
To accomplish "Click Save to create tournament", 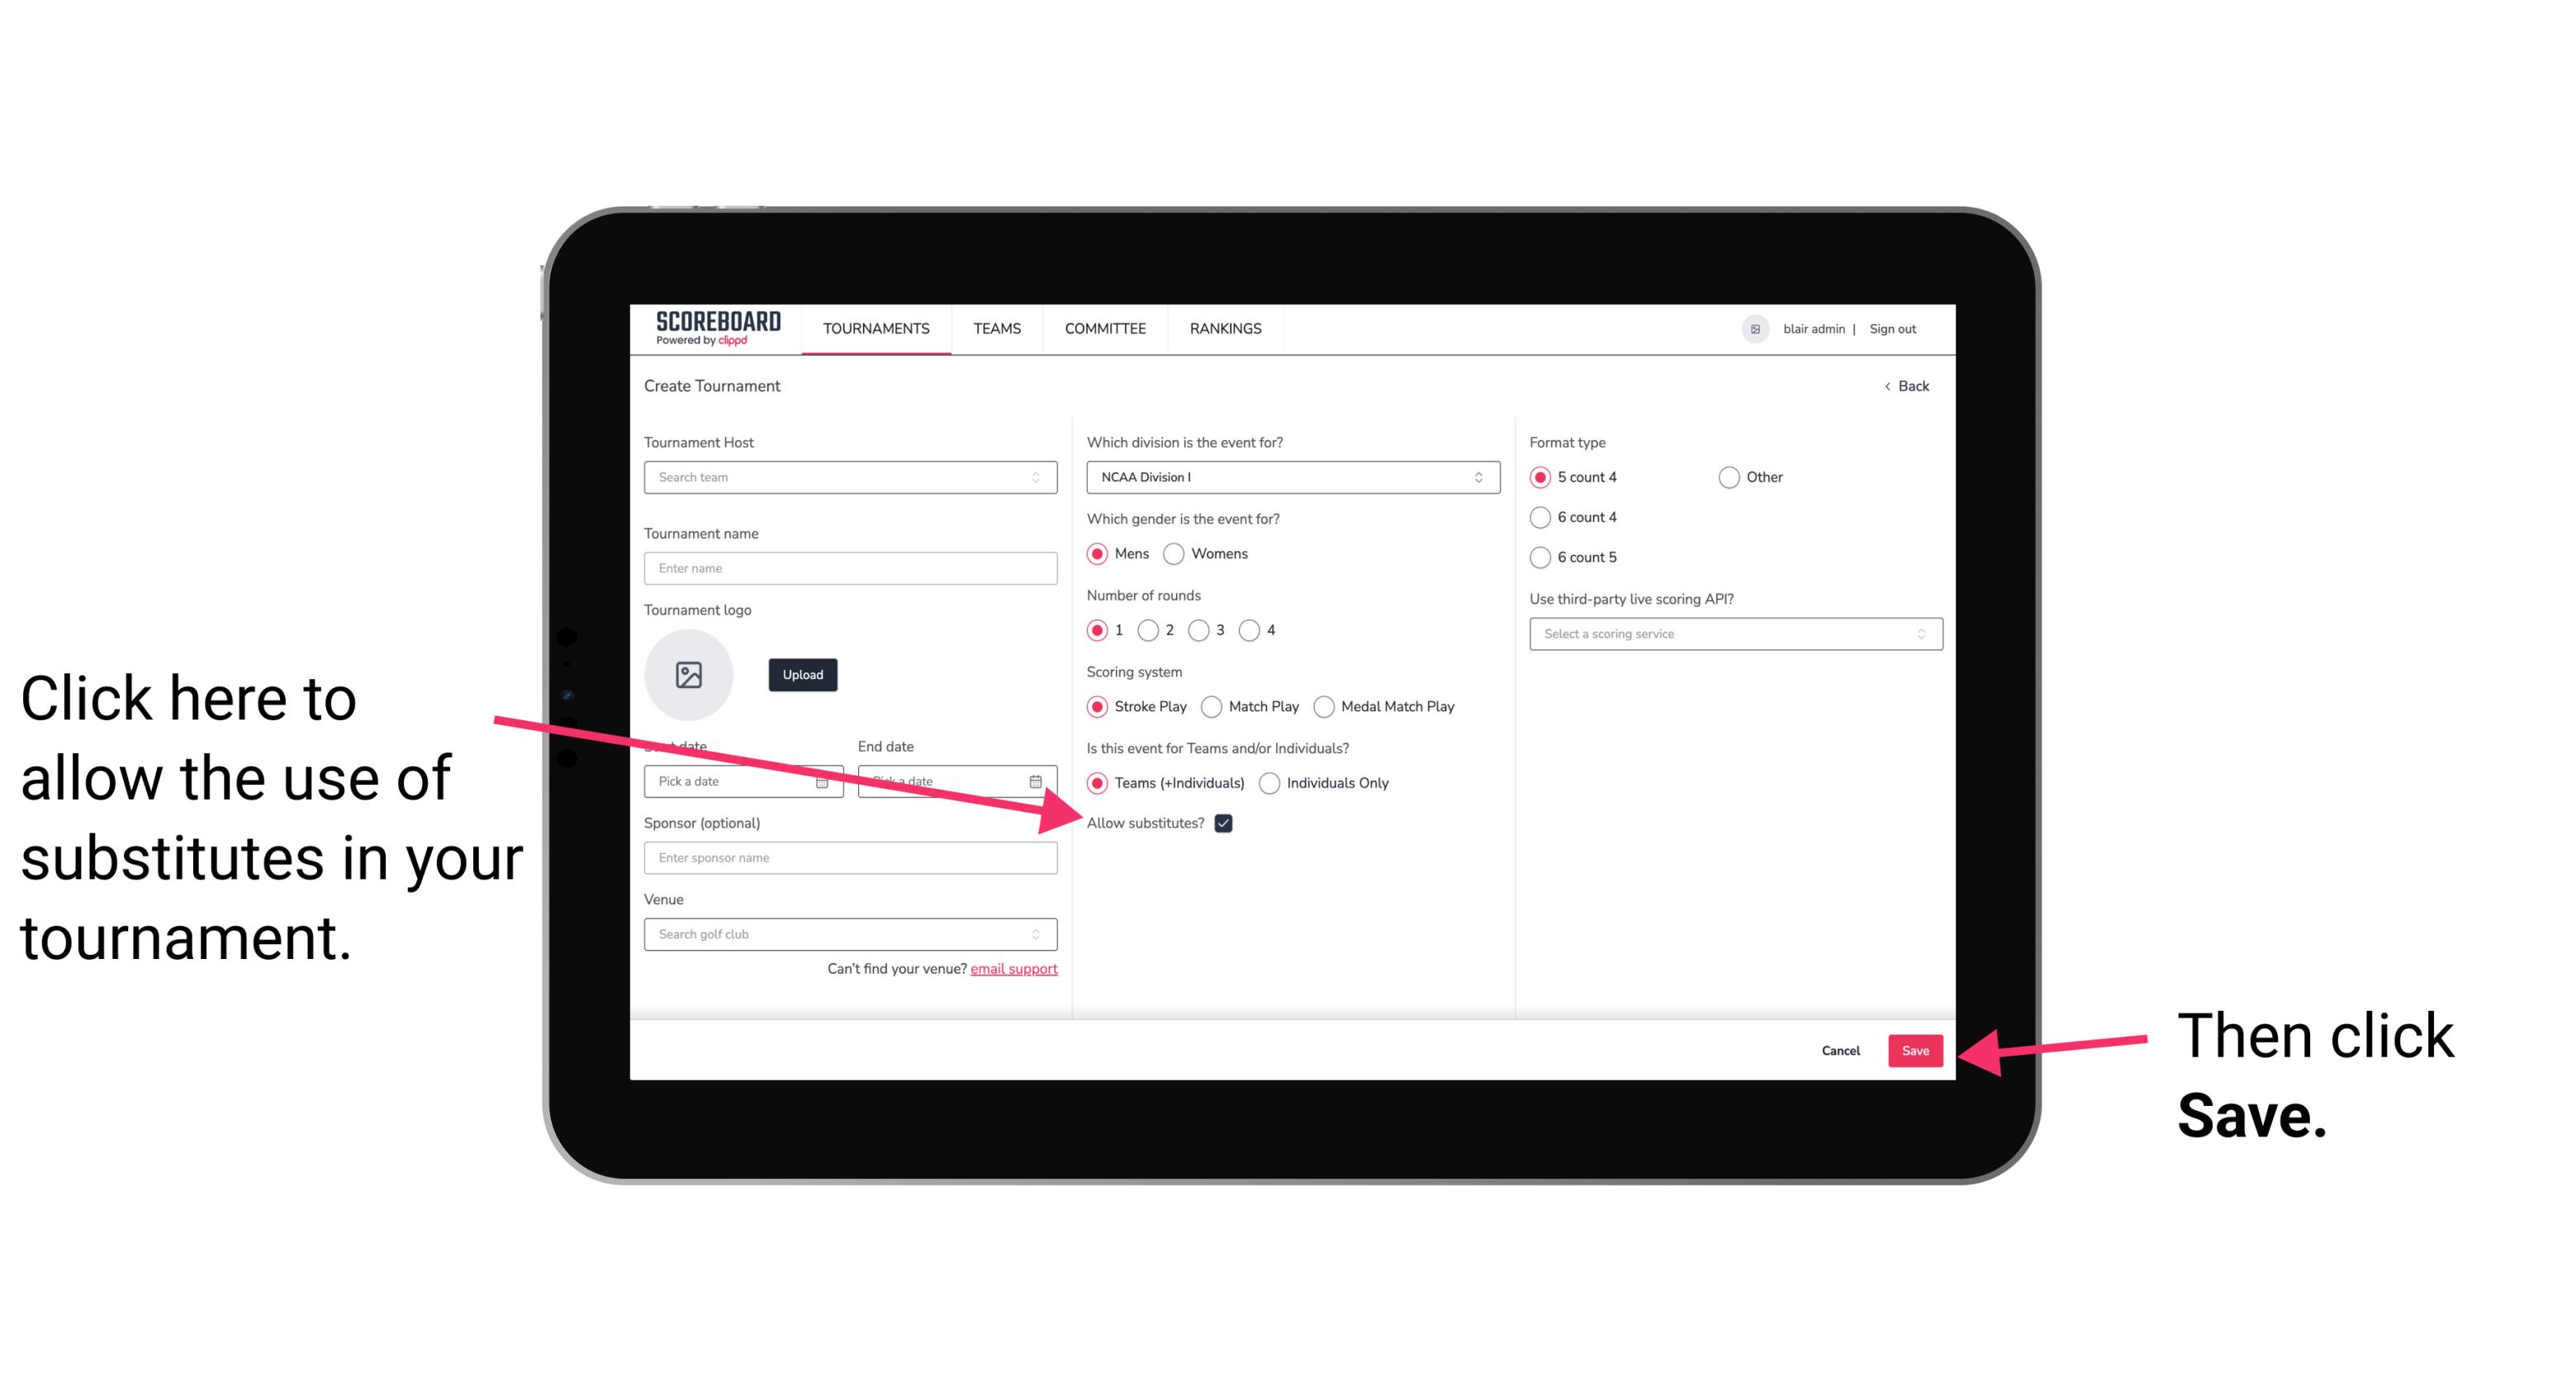I will point(1914,1048).
